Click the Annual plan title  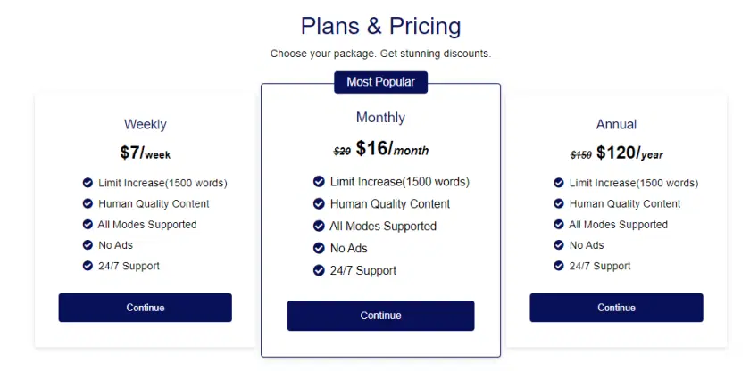coord(616,125)
